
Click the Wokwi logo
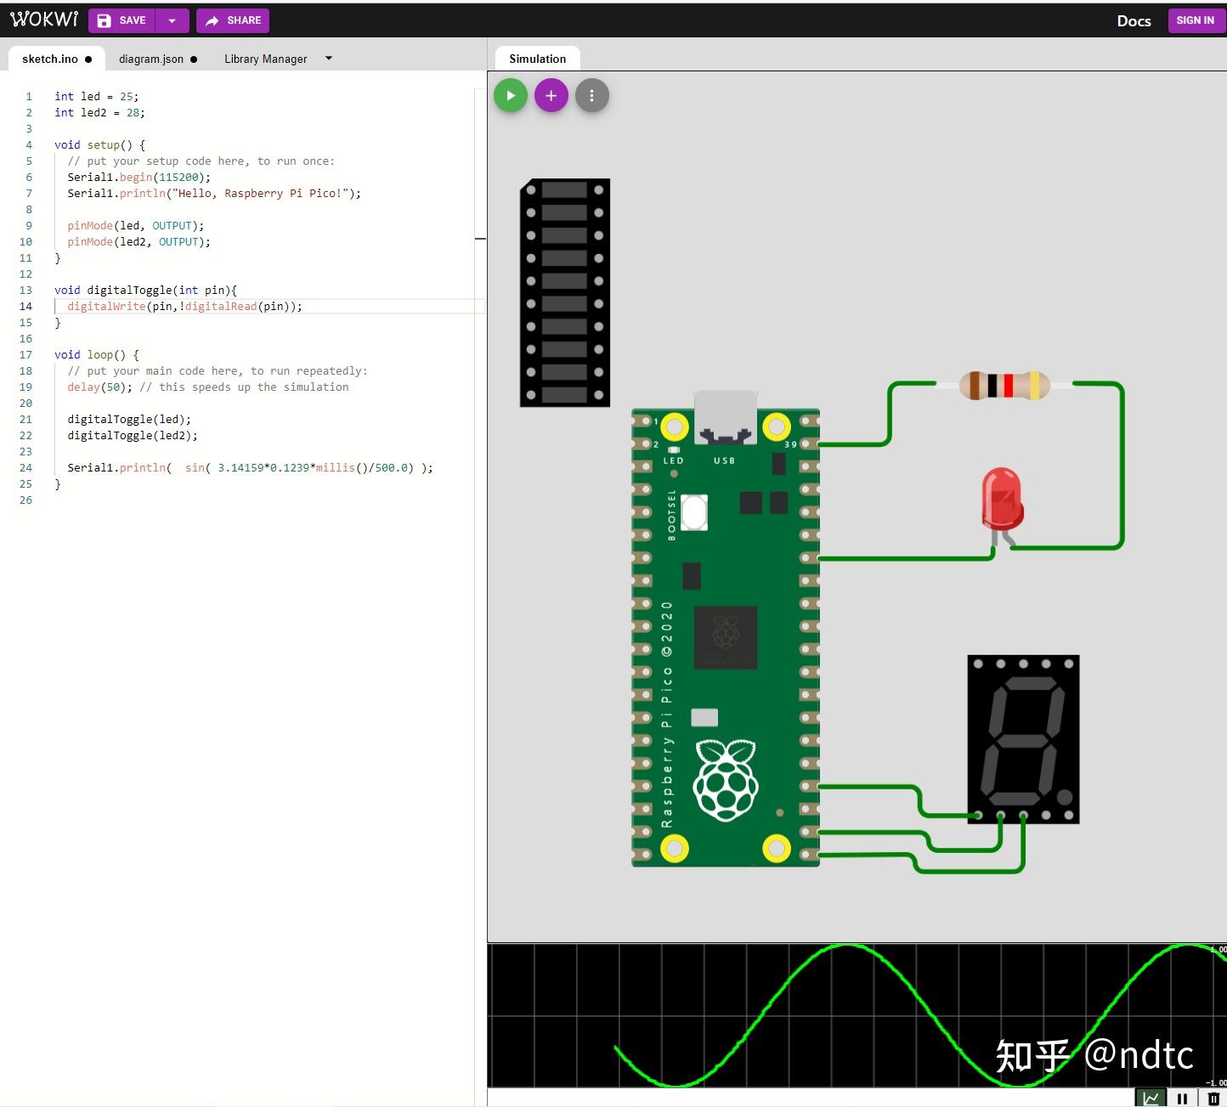tap(44, 20)
